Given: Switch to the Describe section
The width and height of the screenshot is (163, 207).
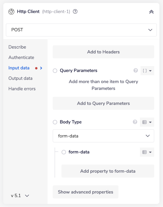Looking at the screenshot, I should click(17, 47).
